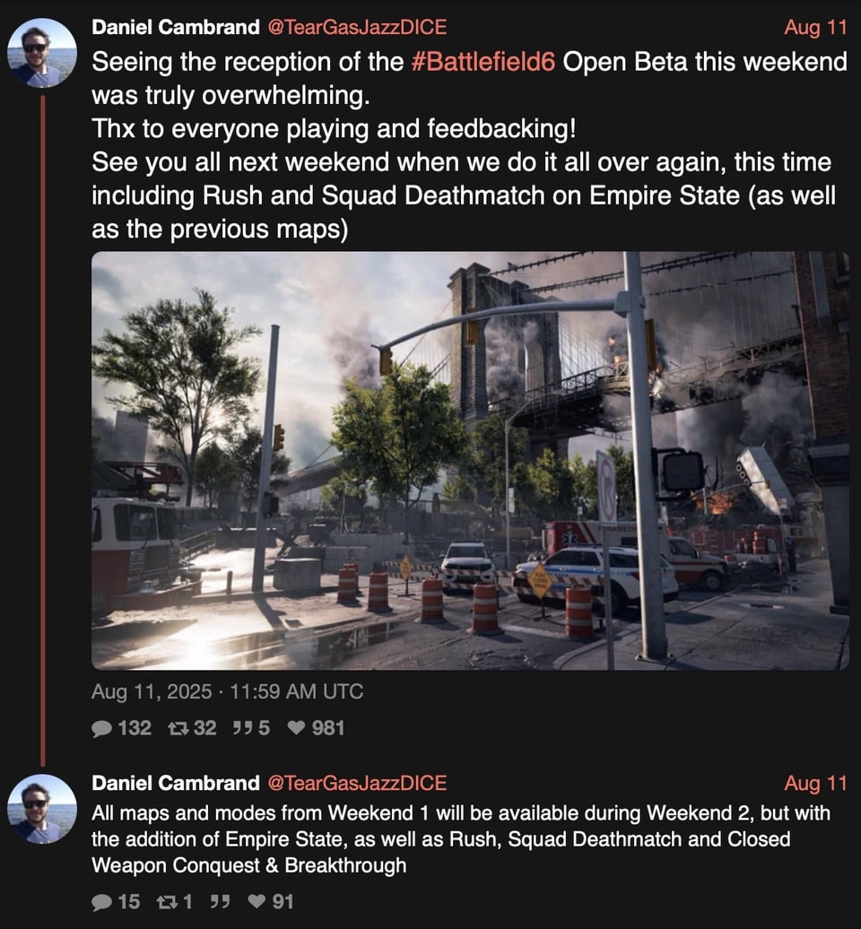The image size is (861, 929).
Task: Open the Brooklyn Bridge game screenshot image
Action: click(471, 461)
